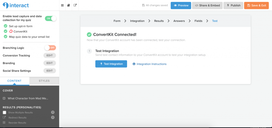Image resolution: width=272 pixels, height=128 pixels.
Task: Click chevron between Integration and Results
Action: (149, 21)
